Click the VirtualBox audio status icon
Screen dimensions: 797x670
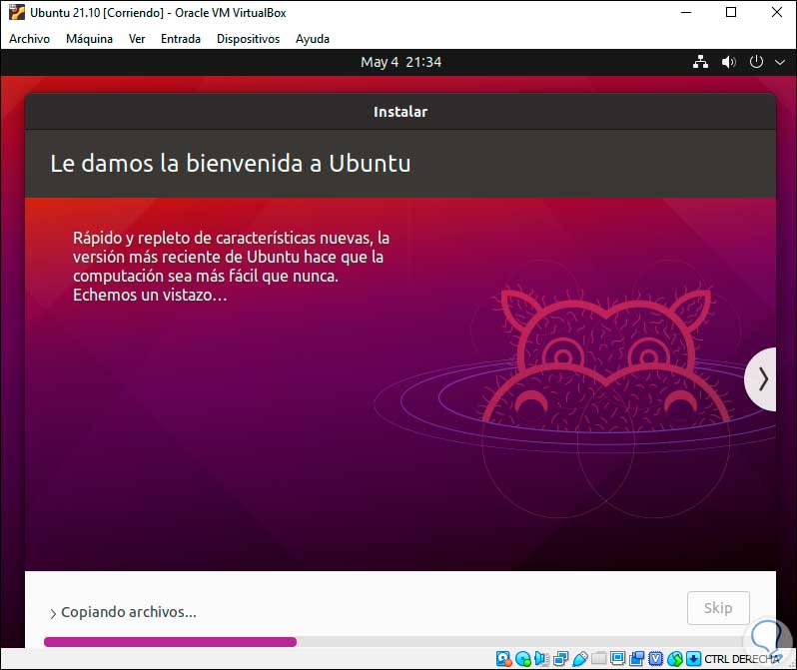541,659
